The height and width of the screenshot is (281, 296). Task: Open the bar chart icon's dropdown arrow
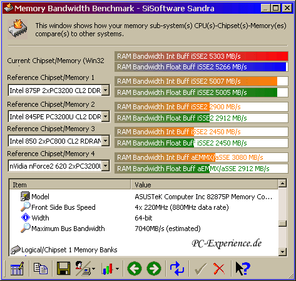coord(117,269)
